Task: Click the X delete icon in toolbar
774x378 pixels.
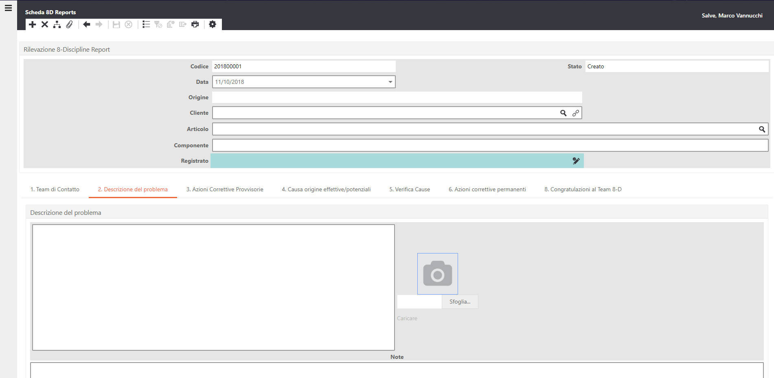Action: (45, 24)
